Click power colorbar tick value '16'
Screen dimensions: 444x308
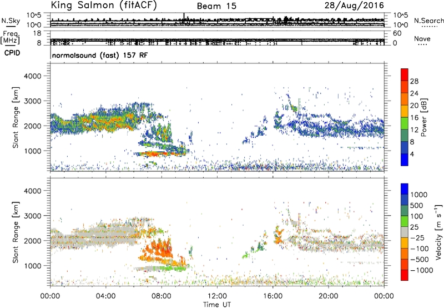(414, 118)
